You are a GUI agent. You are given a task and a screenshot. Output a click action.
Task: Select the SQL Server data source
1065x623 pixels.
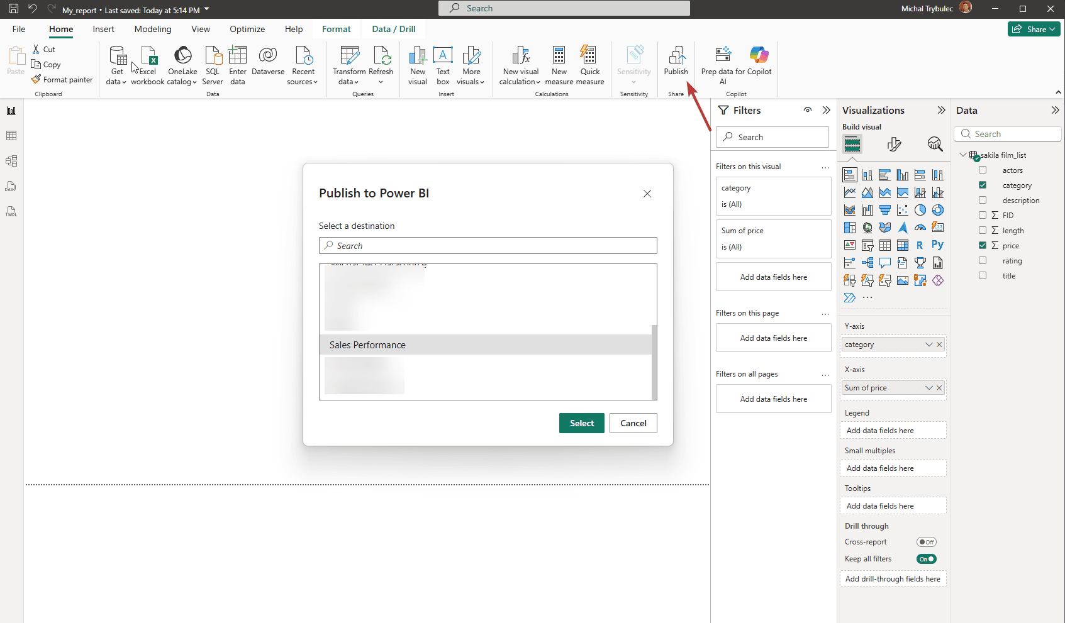213,65
